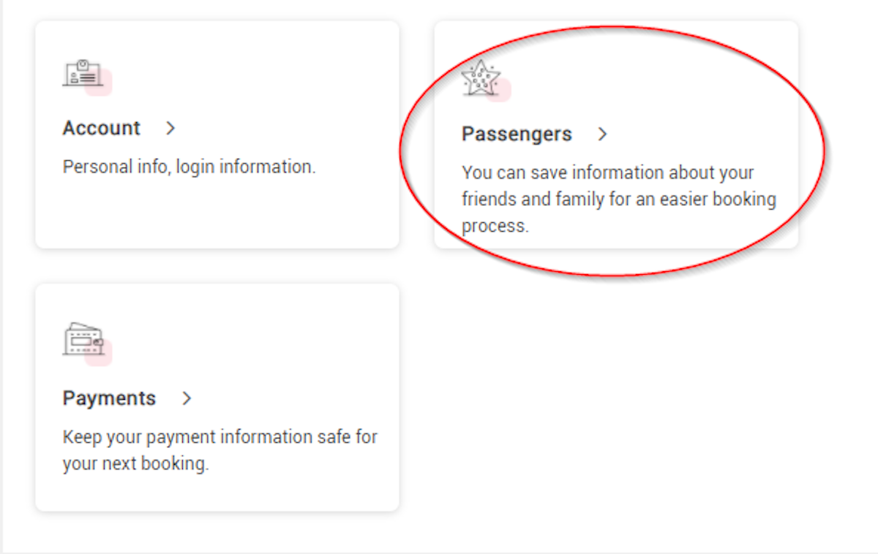Click blank space at bottom of Payments card
878x554 pixels.
coord(217,493)
